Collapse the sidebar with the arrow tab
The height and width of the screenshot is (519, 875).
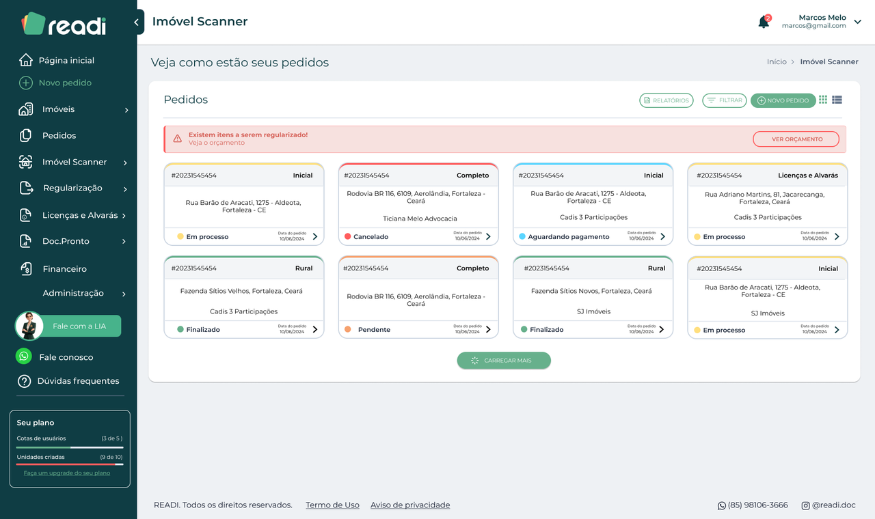point(137,22)
